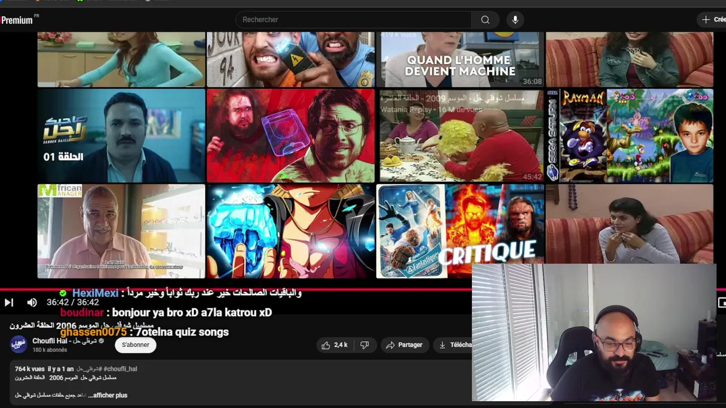Open the Fantastic Four CRITIQUE video thumbnail

pos(460,231)
